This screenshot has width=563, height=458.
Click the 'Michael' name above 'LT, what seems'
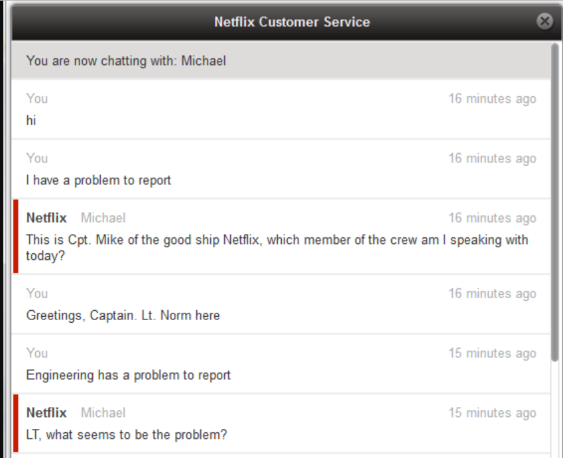click(x=103, y=413)
